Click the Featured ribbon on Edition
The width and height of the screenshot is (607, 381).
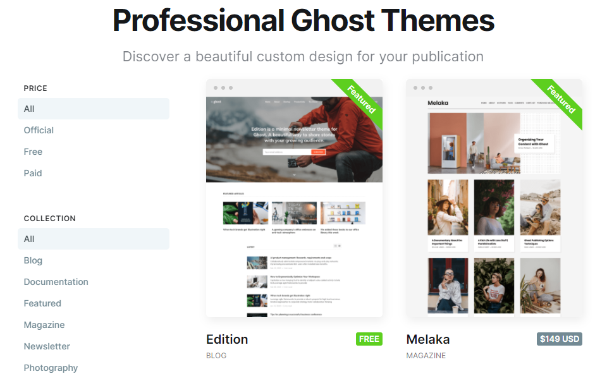click(362, 99)
